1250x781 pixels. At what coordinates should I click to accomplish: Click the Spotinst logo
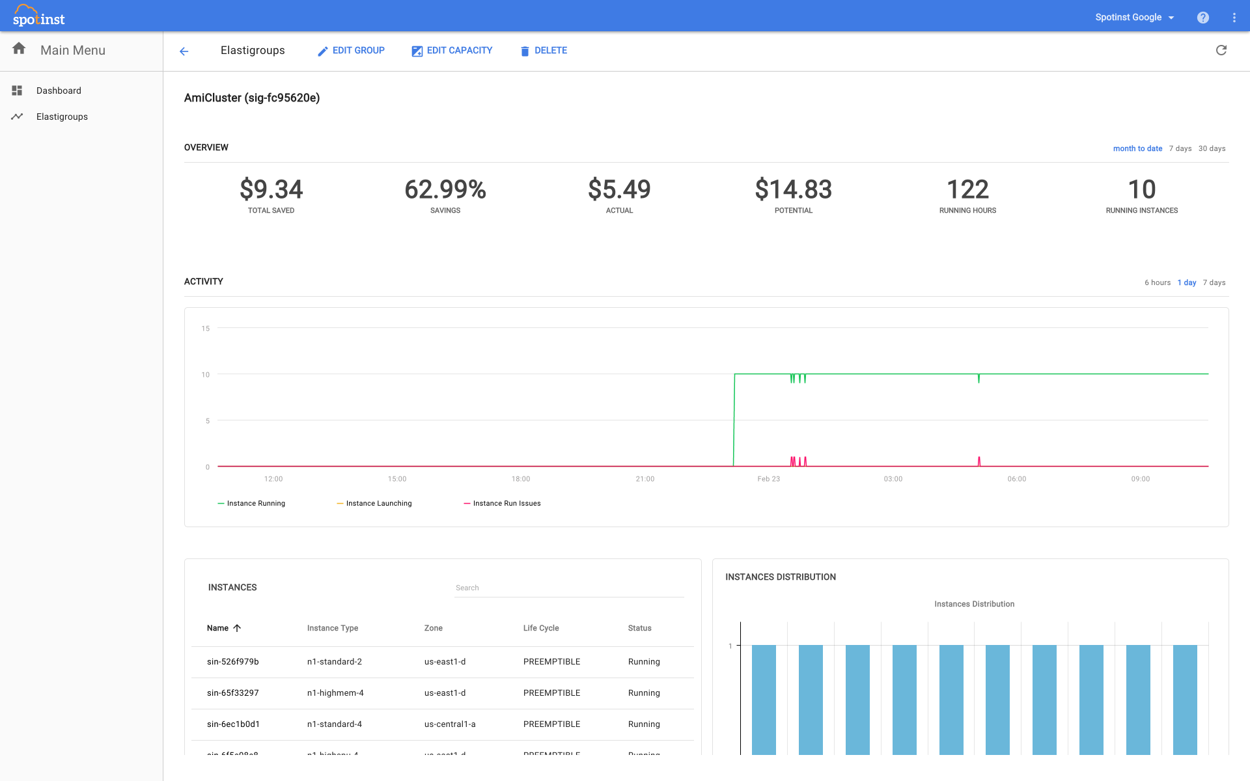tap(39, 16)
